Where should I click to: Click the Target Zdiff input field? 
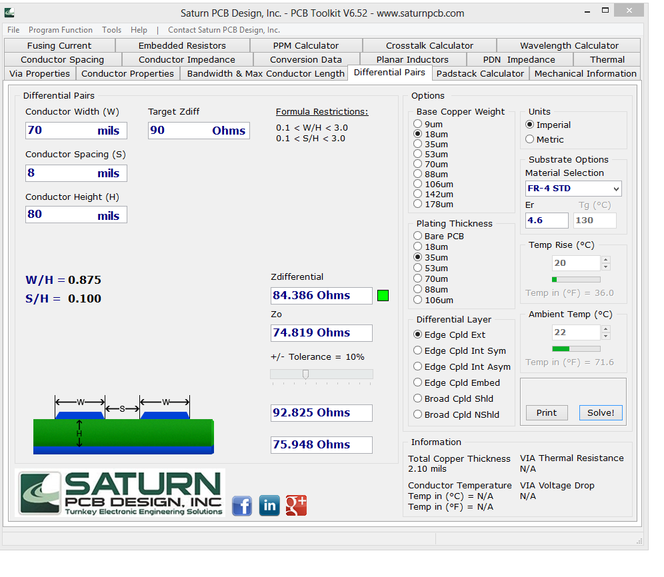(x=199, y=131)
